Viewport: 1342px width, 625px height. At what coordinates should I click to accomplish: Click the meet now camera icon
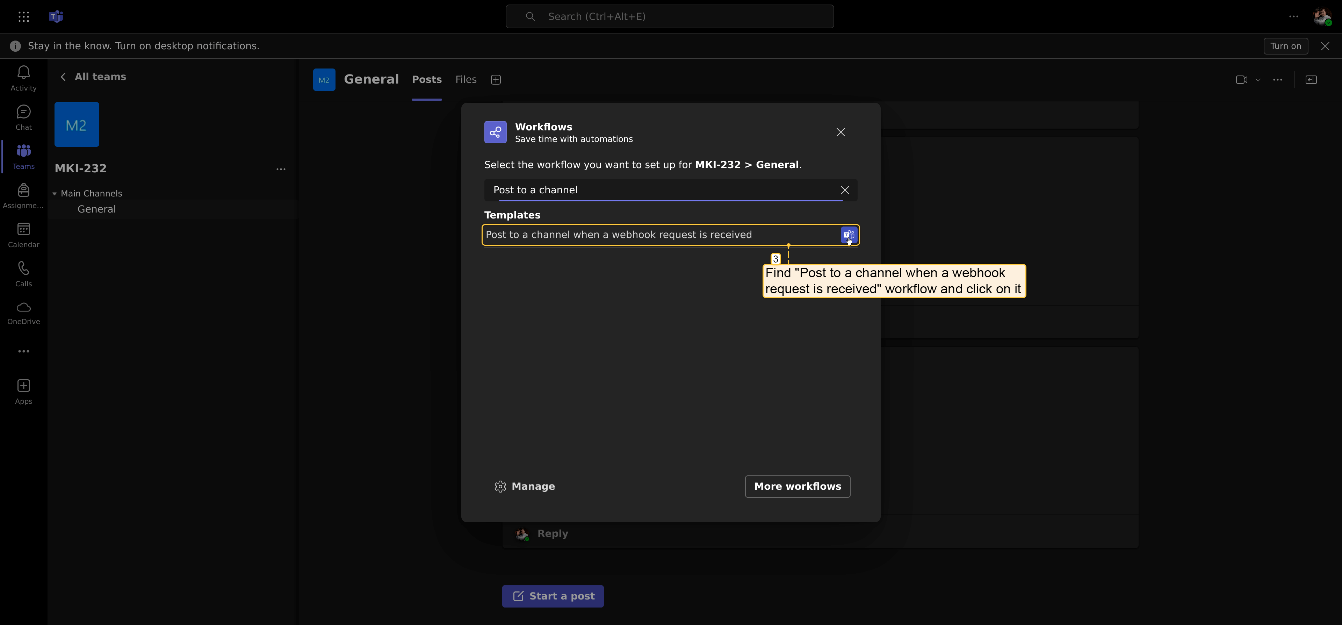(1241, 80)
